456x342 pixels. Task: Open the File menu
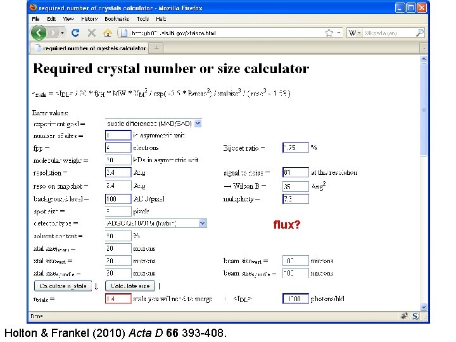(35, 19)
